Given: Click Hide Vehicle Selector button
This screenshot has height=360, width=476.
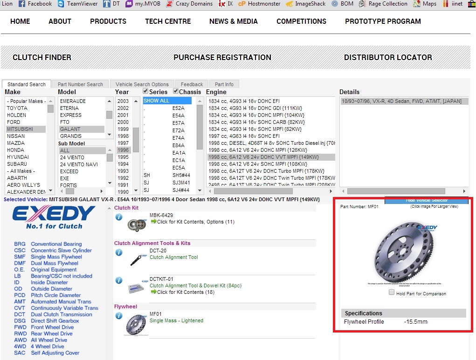Looking at the screenshot, I should (x=427, y=200).
